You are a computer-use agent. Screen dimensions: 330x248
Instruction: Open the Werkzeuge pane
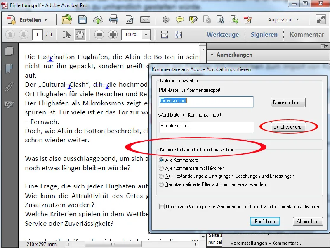223,35
